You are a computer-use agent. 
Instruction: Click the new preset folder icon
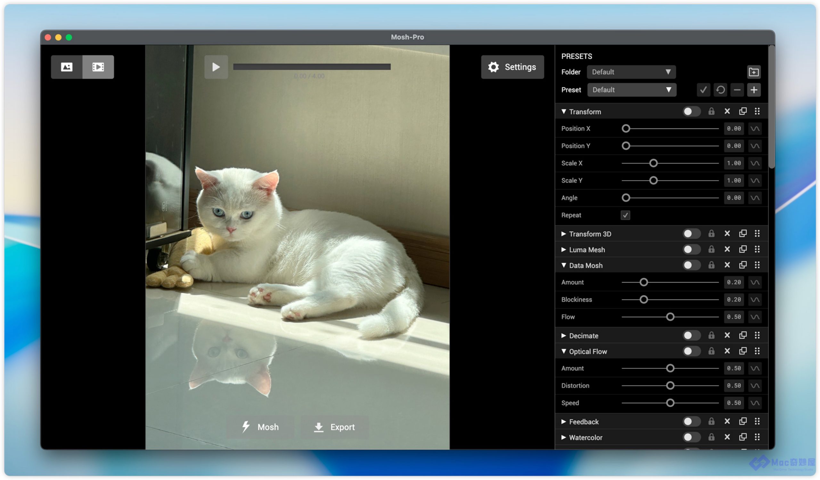(754, 72)
